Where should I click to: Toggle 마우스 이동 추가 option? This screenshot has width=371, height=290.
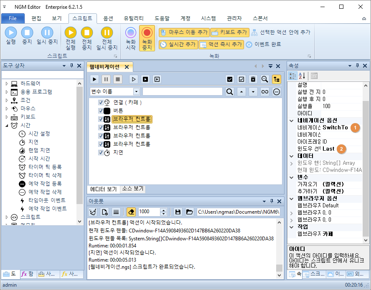(x=184, y=33)
